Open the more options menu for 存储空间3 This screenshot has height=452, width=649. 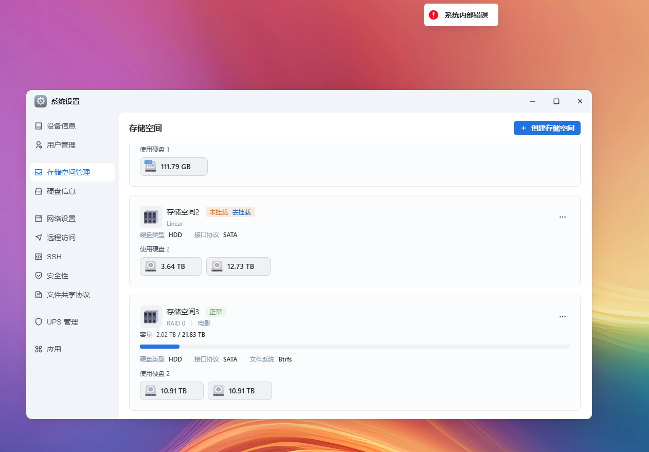pos(563,317)
